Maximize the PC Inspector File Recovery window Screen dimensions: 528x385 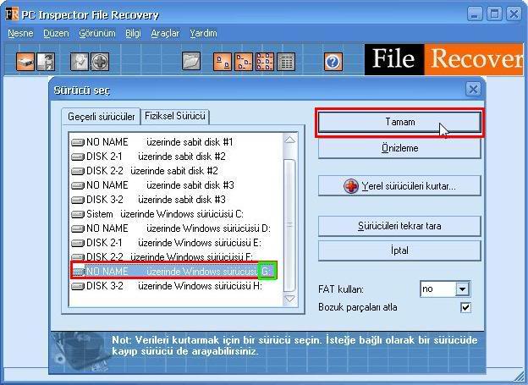494,14
